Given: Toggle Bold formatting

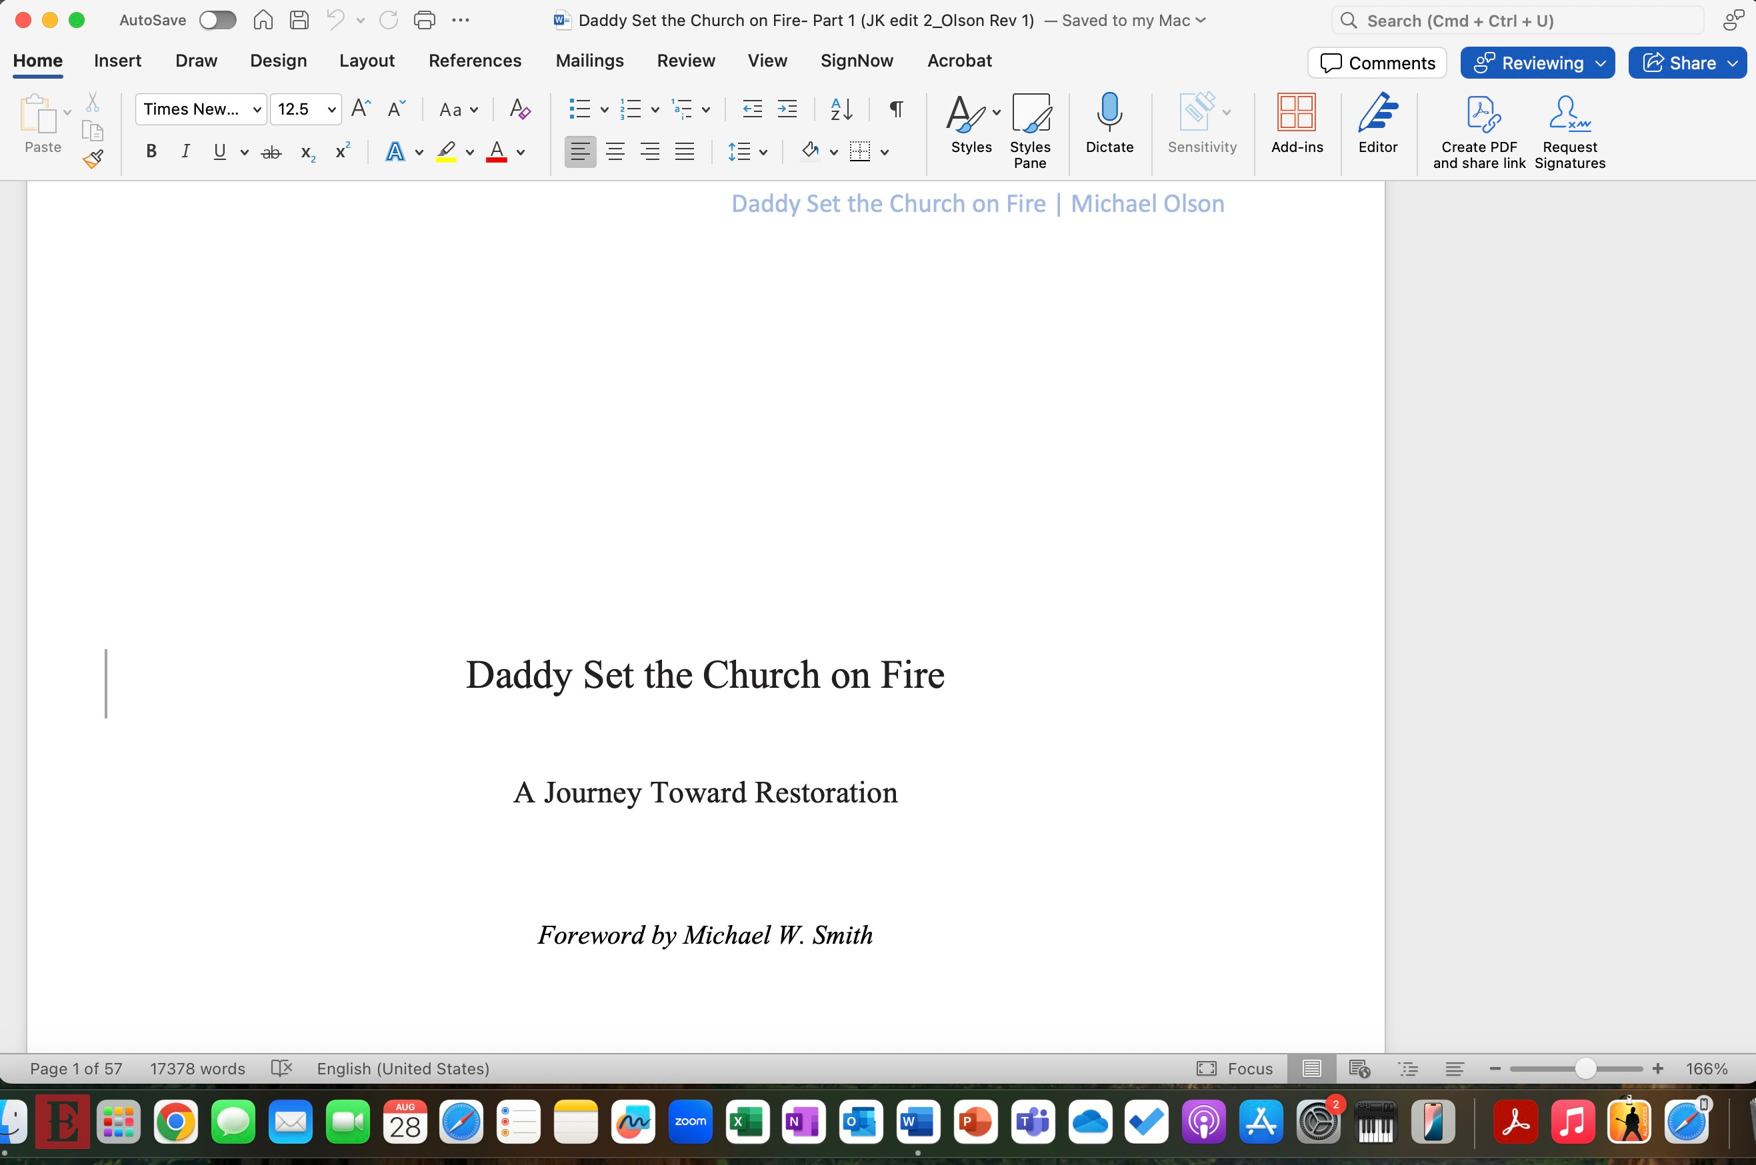Looking at the screenshot, I should [x=151, y=151].
